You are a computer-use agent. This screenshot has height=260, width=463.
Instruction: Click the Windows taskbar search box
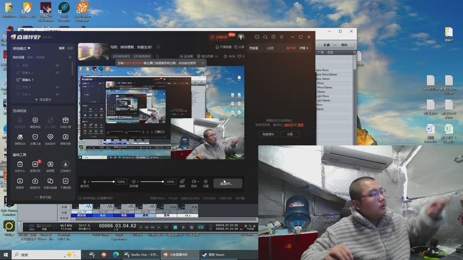tap(46, 255)
